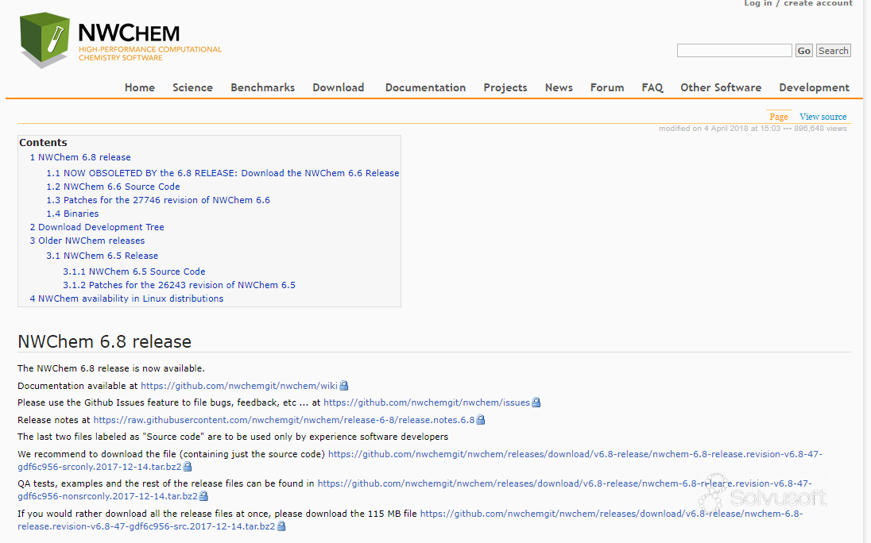
Task: Click lock icon after srconly tar.bz2 link
Action: click(188, 467)
